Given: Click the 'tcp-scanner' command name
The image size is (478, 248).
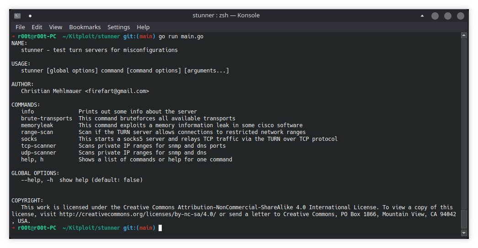Looking at the screenshot, I should (38, 146).
